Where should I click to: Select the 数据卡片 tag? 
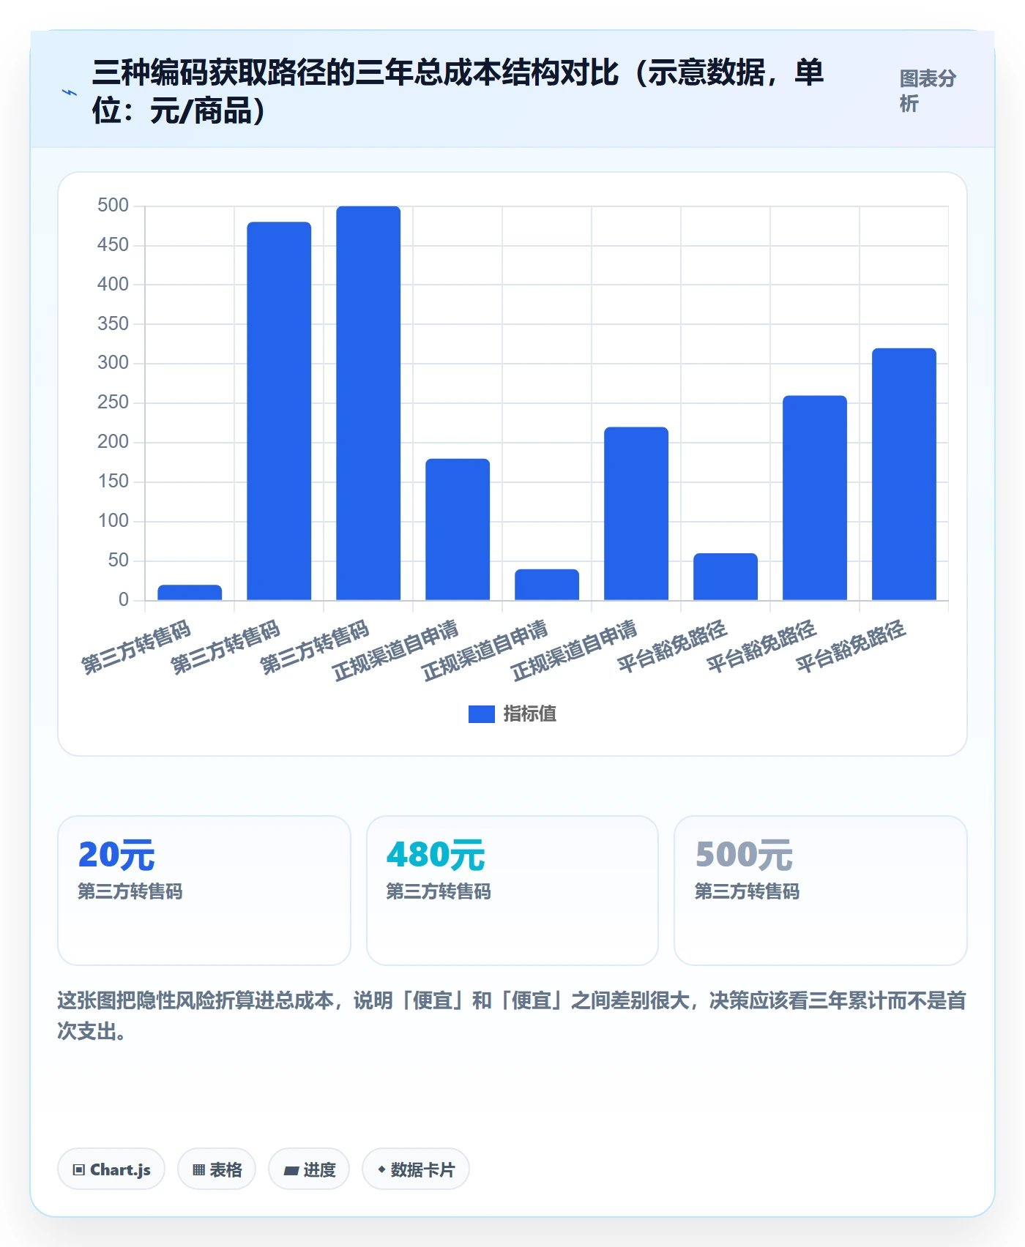[x=416, y=1169]
